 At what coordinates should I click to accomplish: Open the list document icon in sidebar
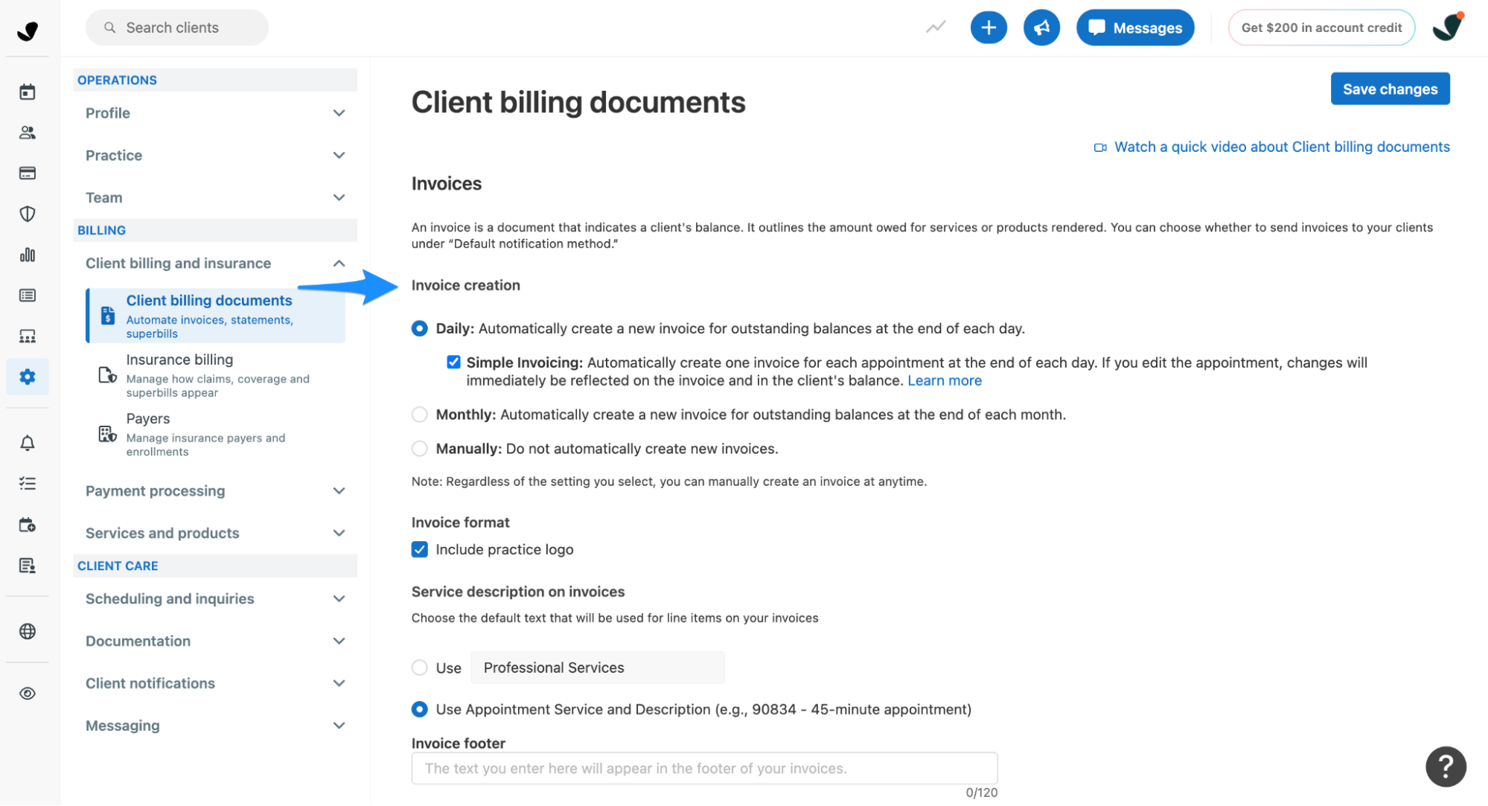click(28, 295)
